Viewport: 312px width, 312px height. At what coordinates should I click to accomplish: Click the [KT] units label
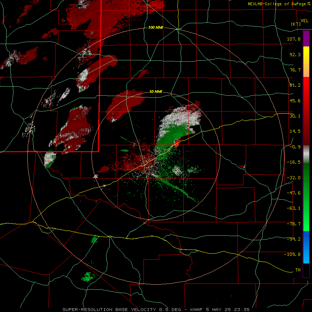(x=296, y=24)
